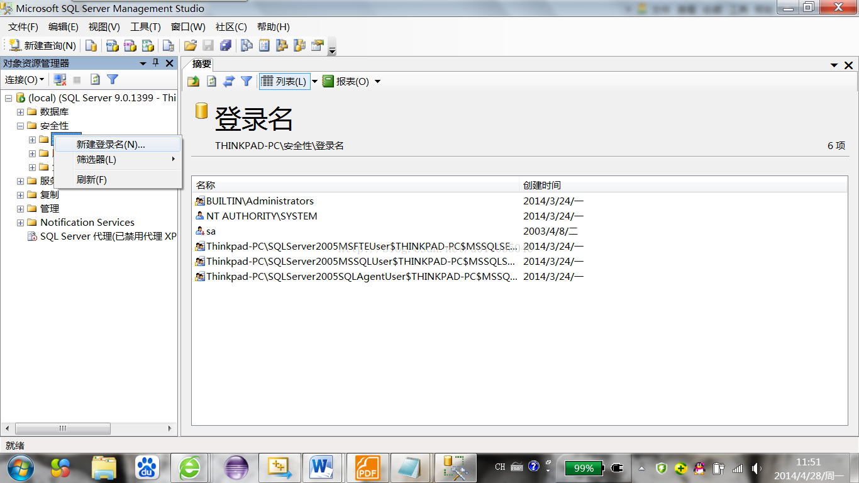Viewport: 859px width, 483px height.
Task: Open the Properties Window toolbar icon
Action: (x=317, y=45)
